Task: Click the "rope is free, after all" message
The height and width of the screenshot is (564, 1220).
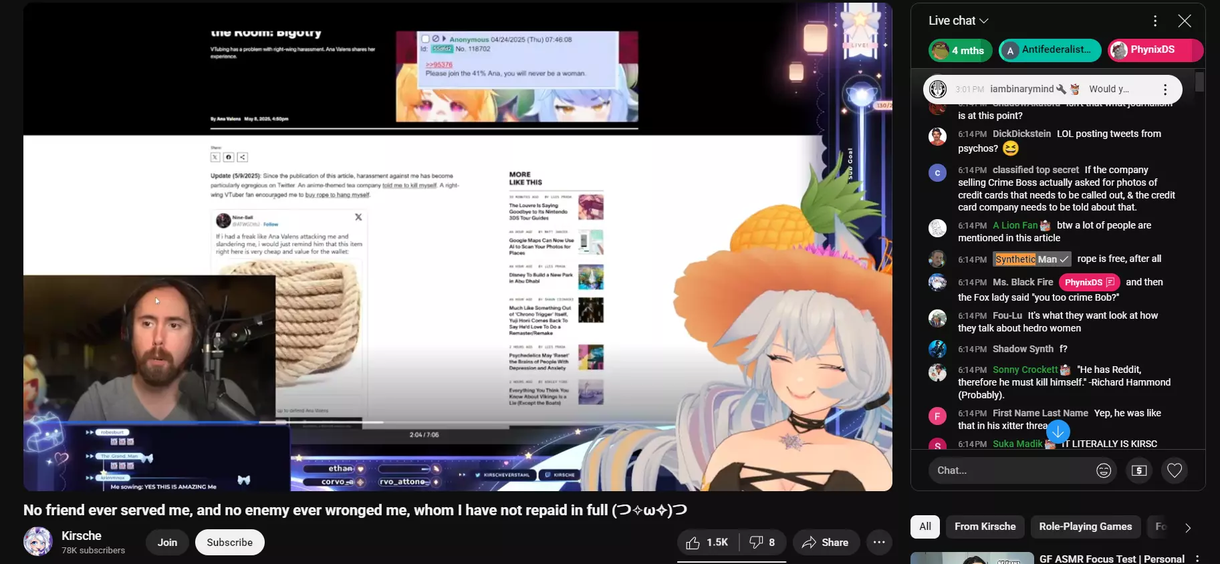Action: (1119, 259)
